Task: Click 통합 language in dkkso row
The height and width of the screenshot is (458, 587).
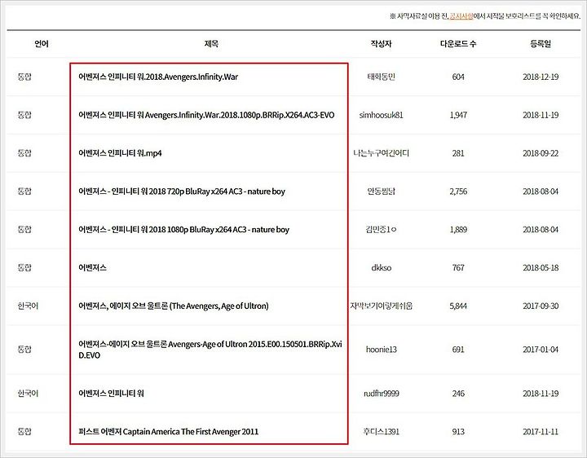Action: (24, 268)
